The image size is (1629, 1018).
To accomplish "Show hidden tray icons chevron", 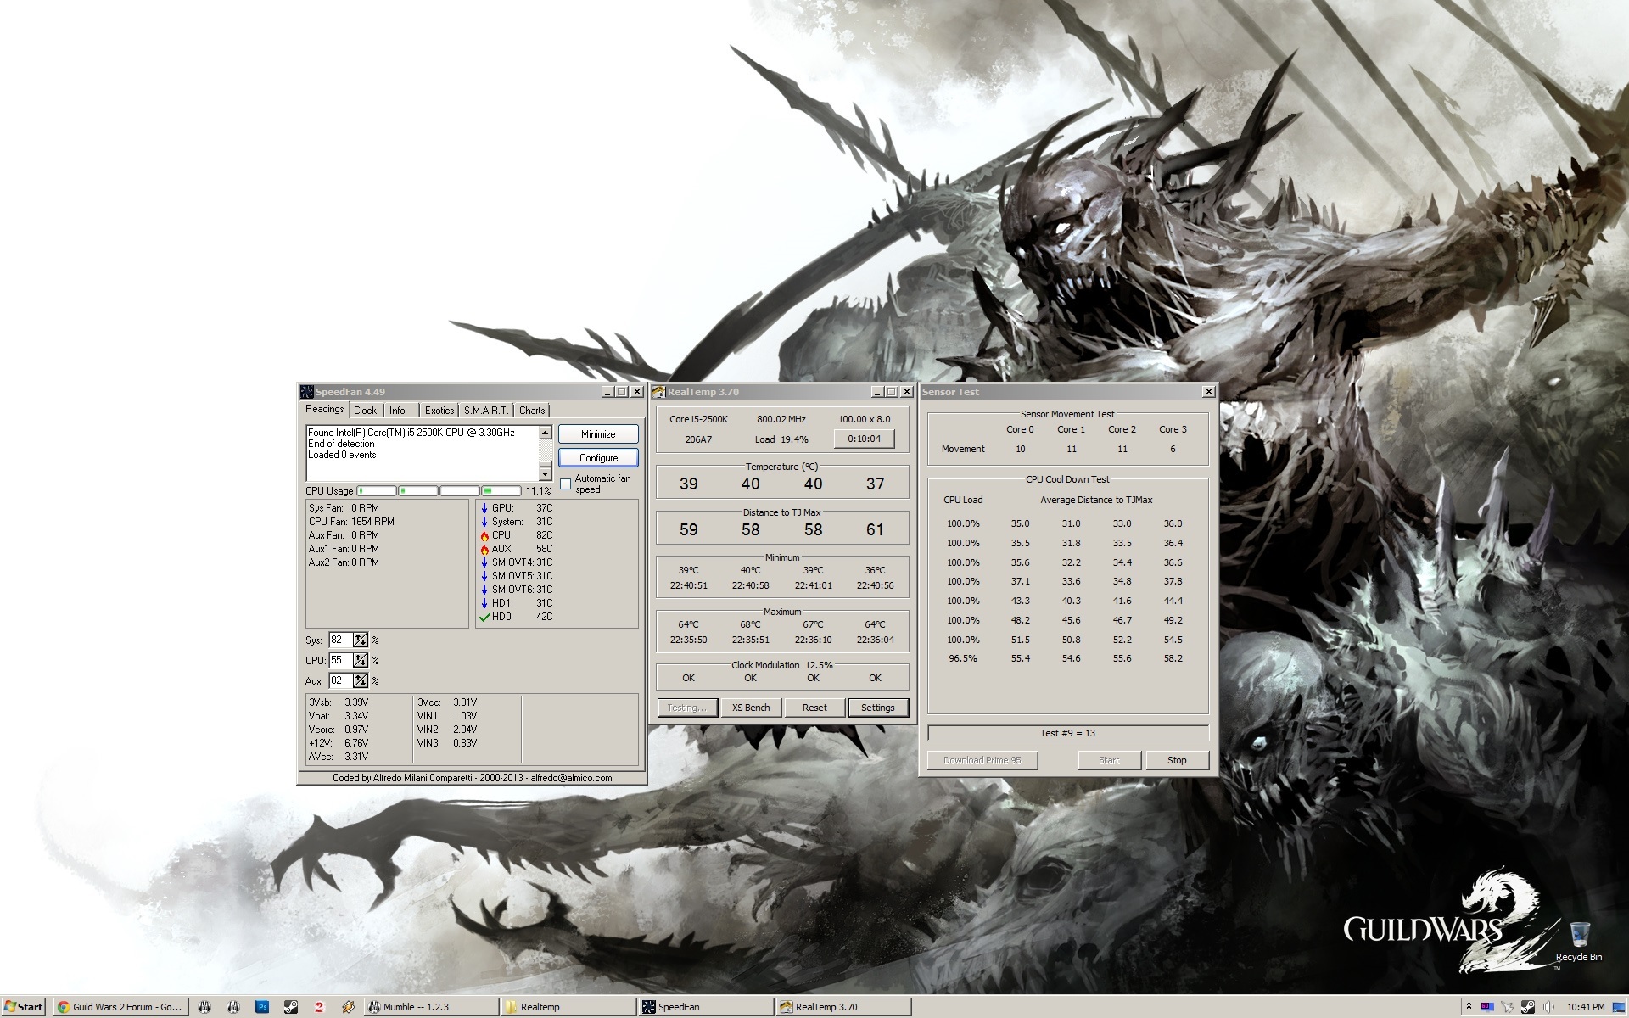I will pyautogui.click(x=1469, y=1006).
